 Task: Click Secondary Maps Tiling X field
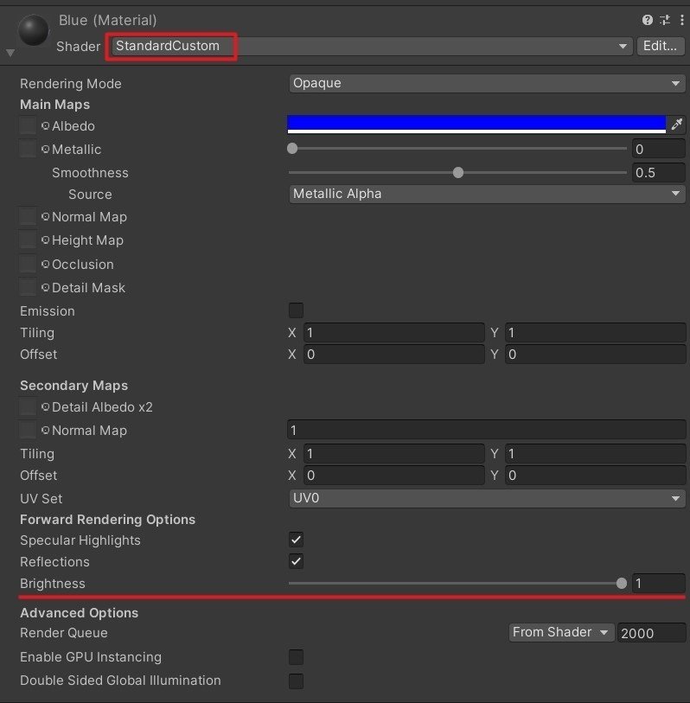pos(393,454)
